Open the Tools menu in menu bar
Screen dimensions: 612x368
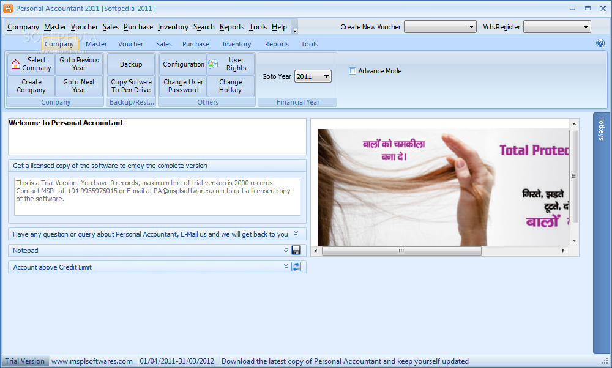pos(258,27)
